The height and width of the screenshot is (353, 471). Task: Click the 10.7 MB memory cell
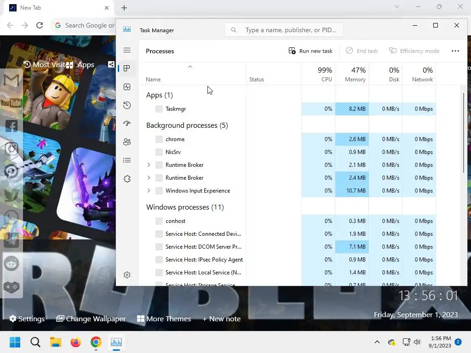click(352, 191)
